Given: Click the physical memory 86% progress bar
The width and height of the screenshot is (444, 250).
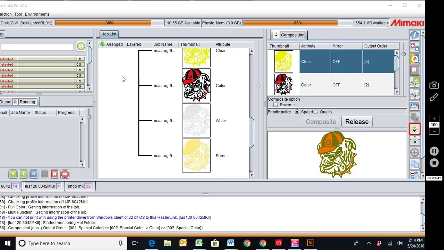Looking at the screenshot, I should click(x=298, y=23).
